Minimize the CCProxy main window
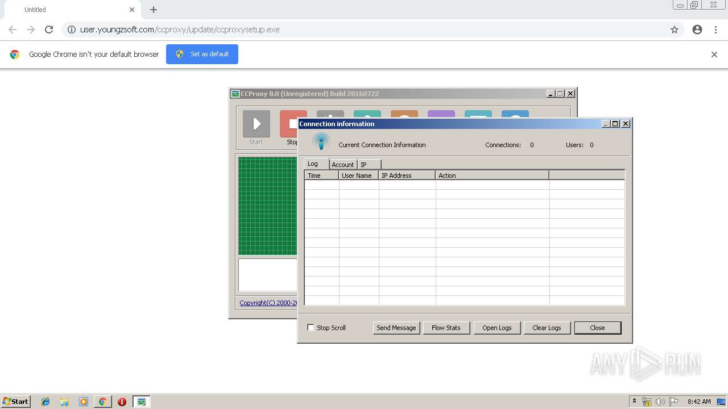Screen dimensions: 728x409 tap(551, 94)
